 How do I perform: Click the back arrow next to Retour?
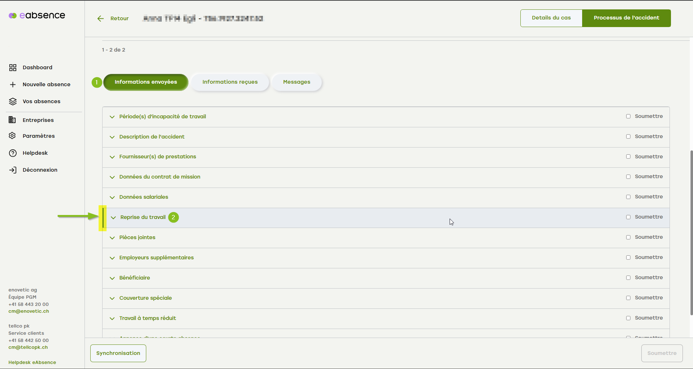tap(100, 18)
